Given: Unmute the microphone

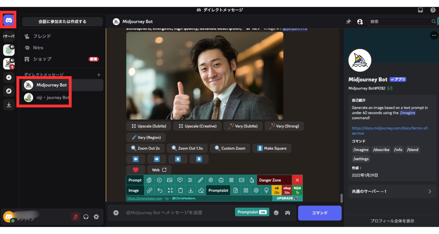Looking at the screenshot, I should click(76, 217).
